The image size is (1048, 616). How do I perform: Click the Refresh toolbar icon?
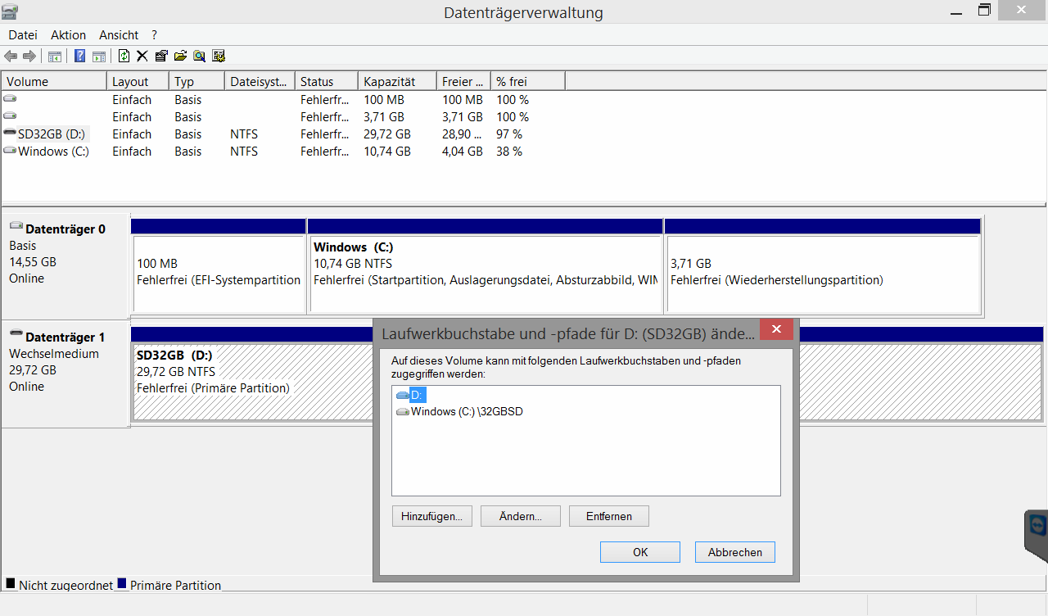click(124, 56)
